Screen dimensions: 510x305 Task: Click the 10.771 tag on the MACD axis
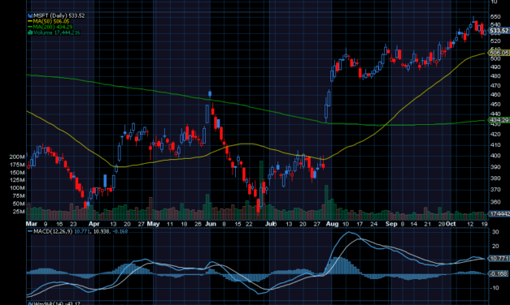499,259
